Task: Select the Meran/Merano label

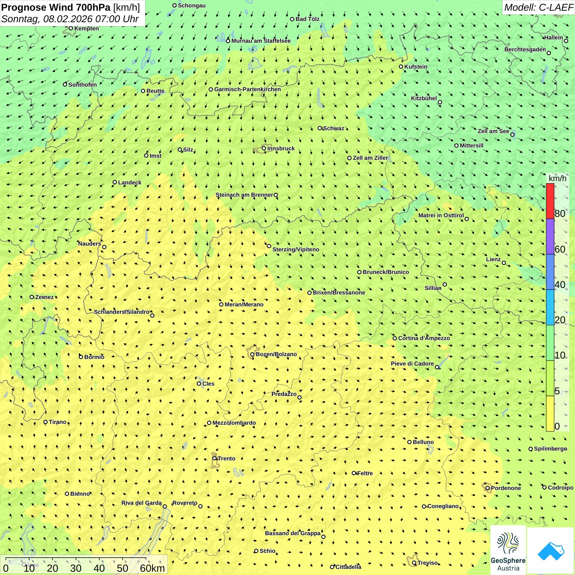Action: 244,304
